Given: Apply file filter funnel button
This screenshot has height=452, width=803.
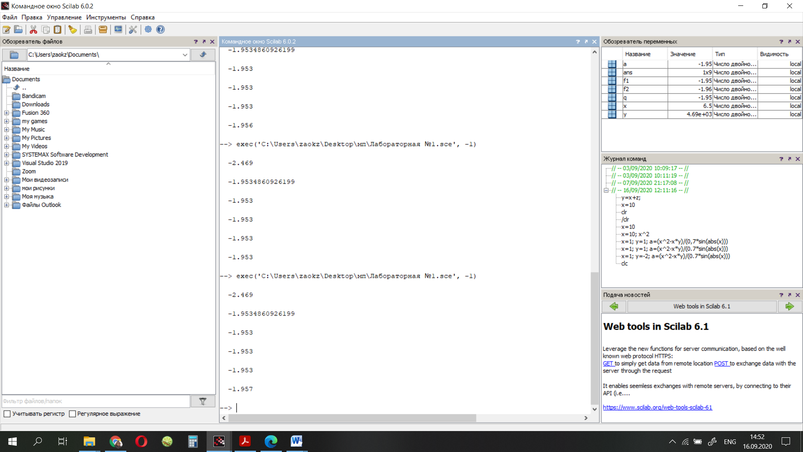Looking at the screenshot, I should tap(203, 401).
